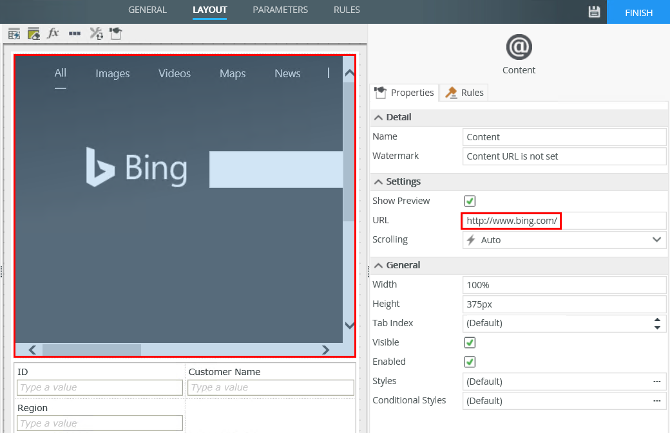Click the FINISH button

638,12
